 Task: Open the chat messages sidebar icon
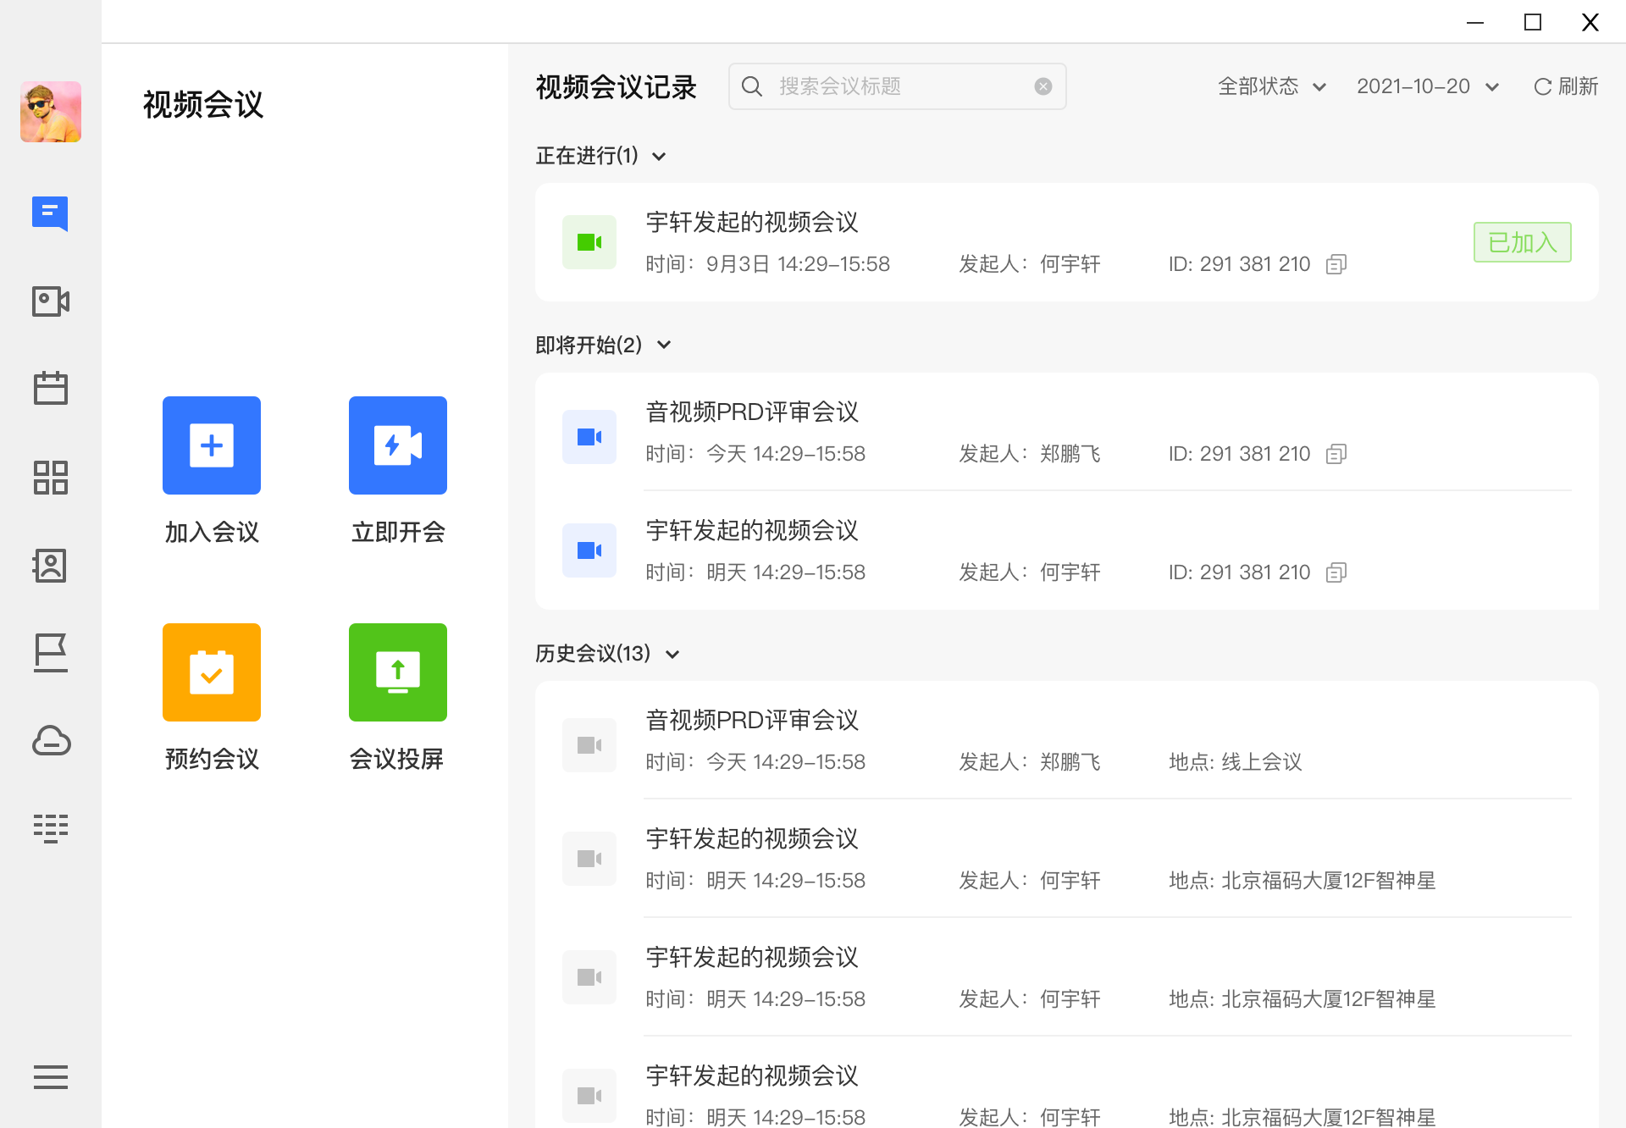tap(50, 213)
